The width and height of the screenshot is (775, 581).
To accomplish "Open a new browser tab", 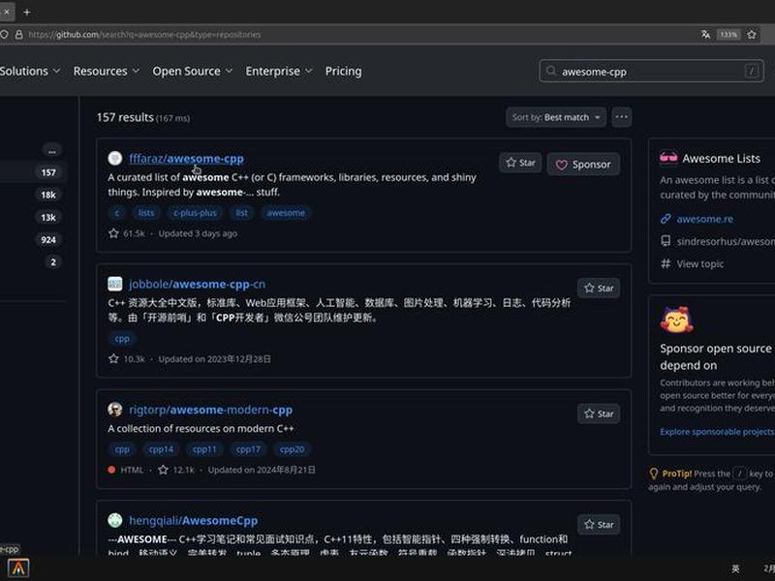I will (27, 12).
